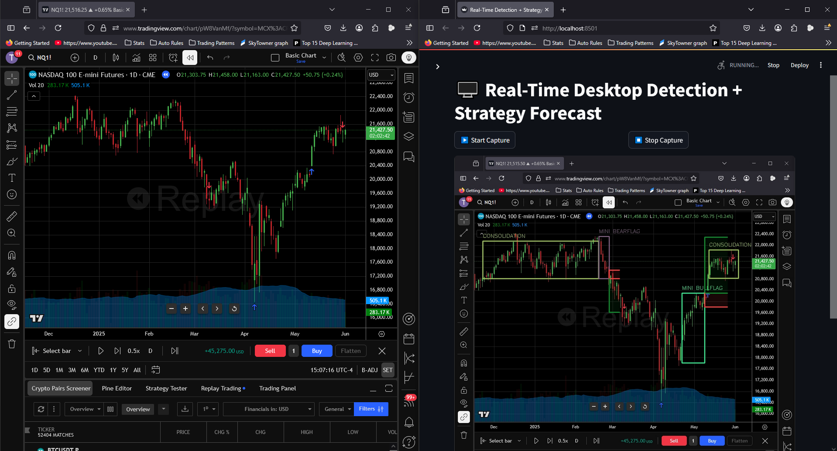
Task: Create an alert from top toolbar
Action: click(173, 58)
